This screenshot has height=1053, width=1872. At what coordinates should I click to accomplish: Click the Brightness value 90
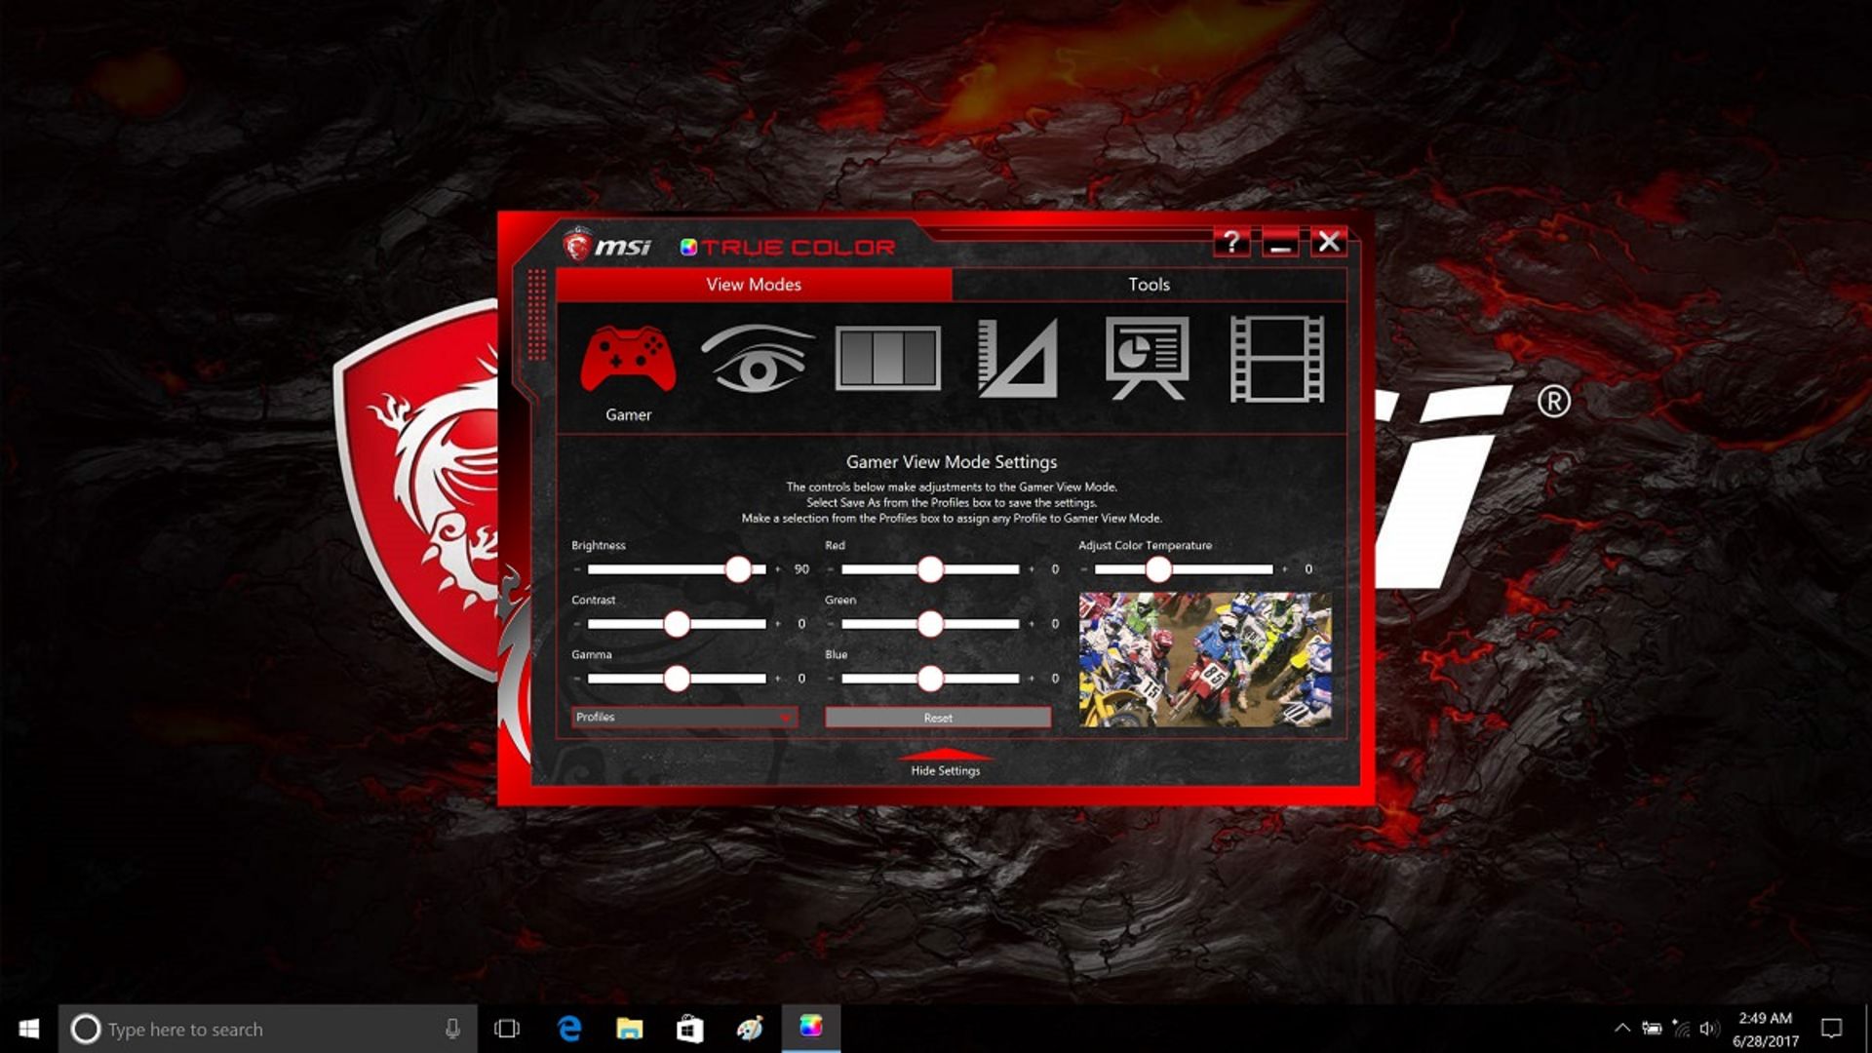pyautogui.click(x=801, y=569)
